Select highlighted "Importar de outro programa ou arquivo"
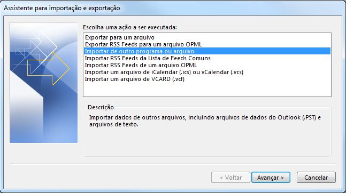346x193 pixels. tap(207, 51)
